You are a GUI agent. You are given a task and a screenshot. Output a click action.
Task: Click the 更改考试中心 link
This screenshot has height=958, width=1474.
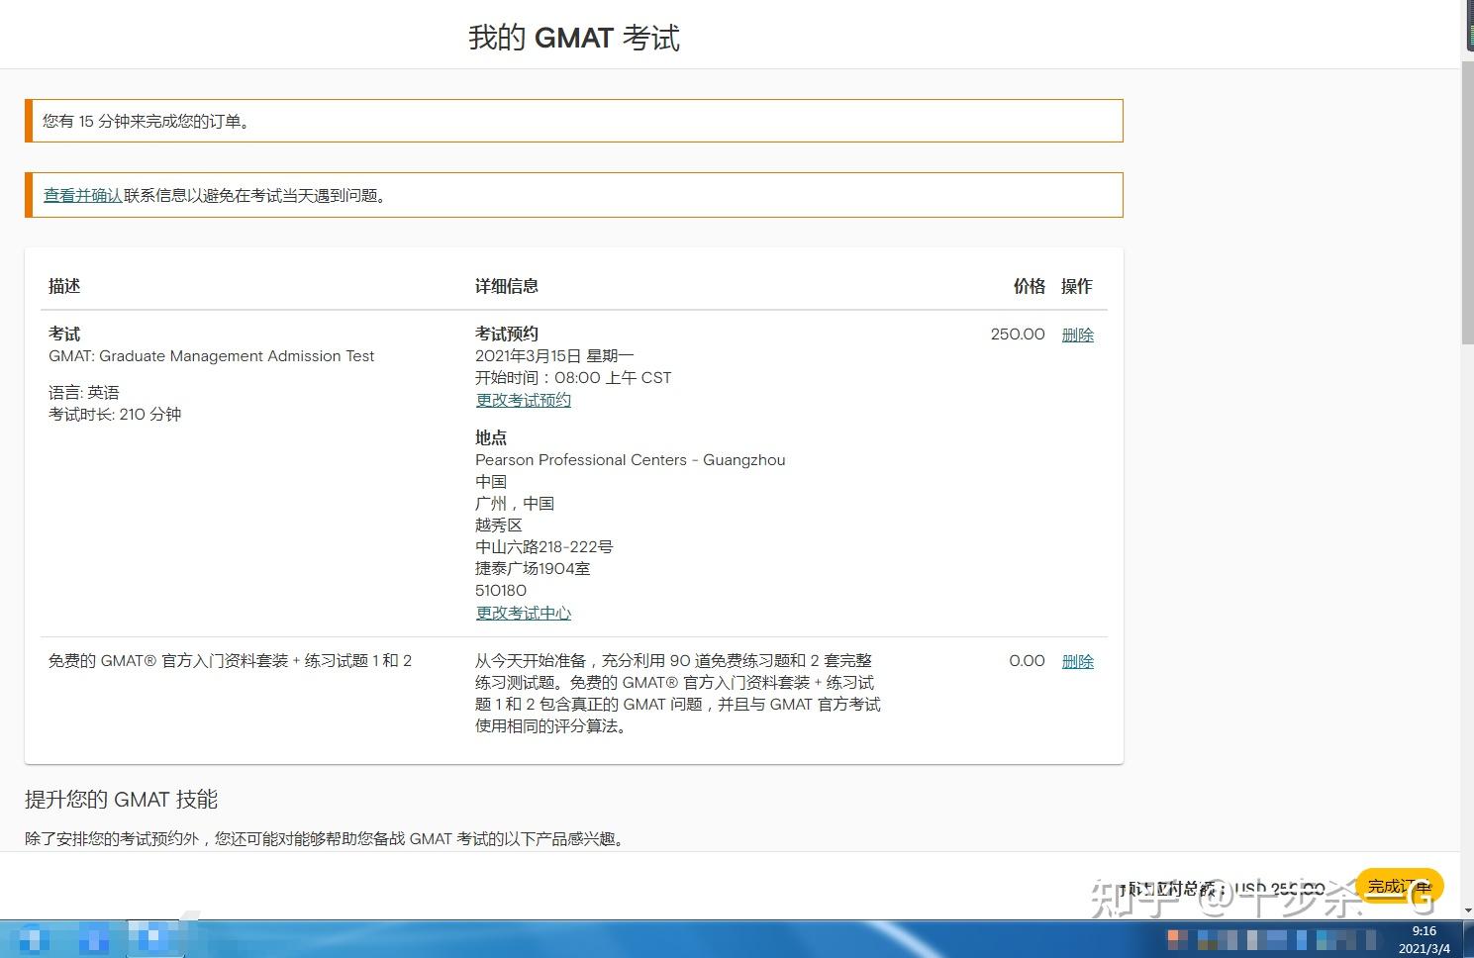pos(523,613)
